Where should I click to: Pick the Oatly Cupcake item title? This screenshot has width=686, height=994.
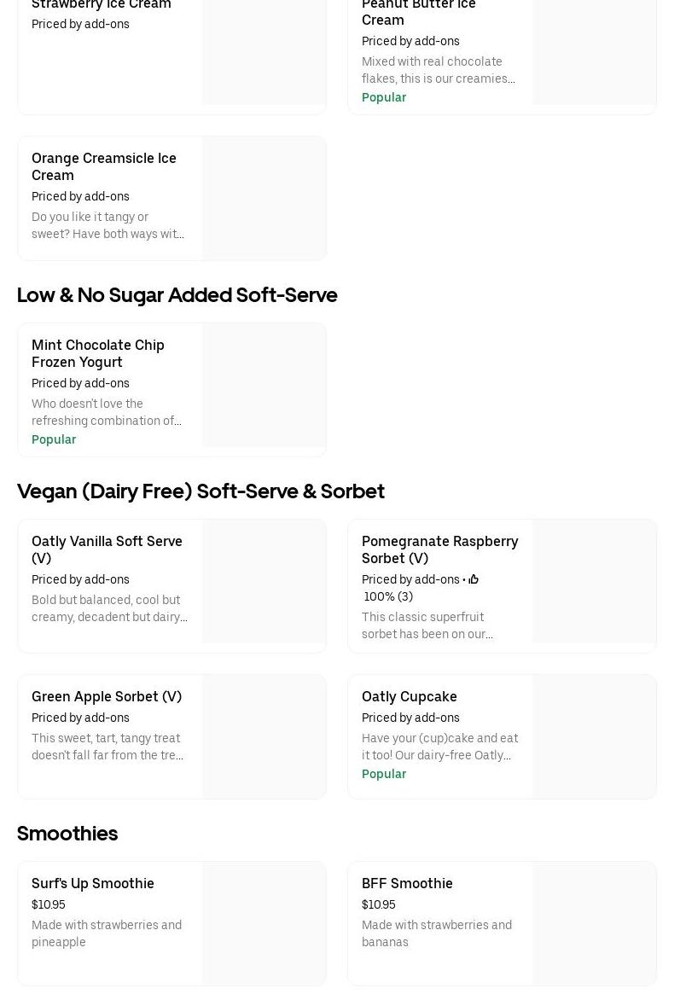410,696
